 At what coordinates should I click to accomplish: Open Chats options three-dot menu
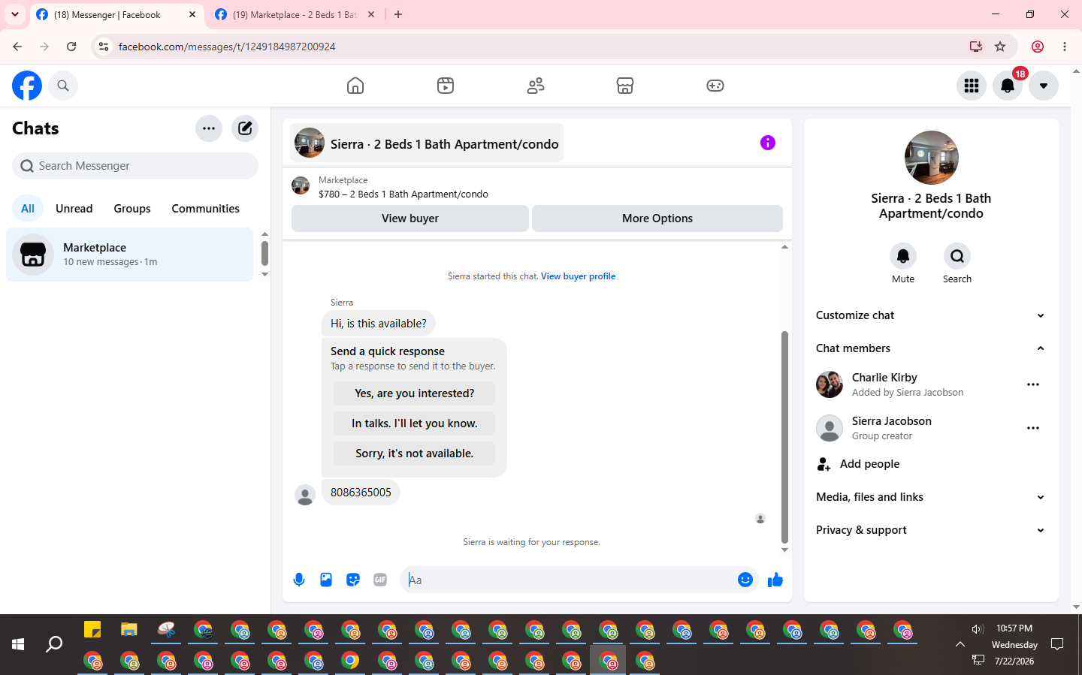[209, 128]
